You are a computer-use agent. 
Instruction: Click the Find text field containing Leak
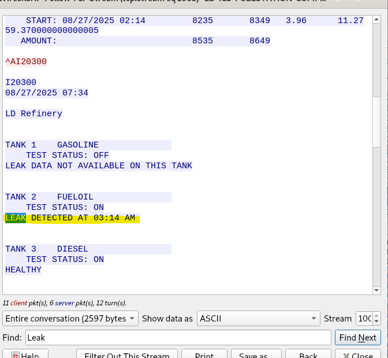point(177,337)
